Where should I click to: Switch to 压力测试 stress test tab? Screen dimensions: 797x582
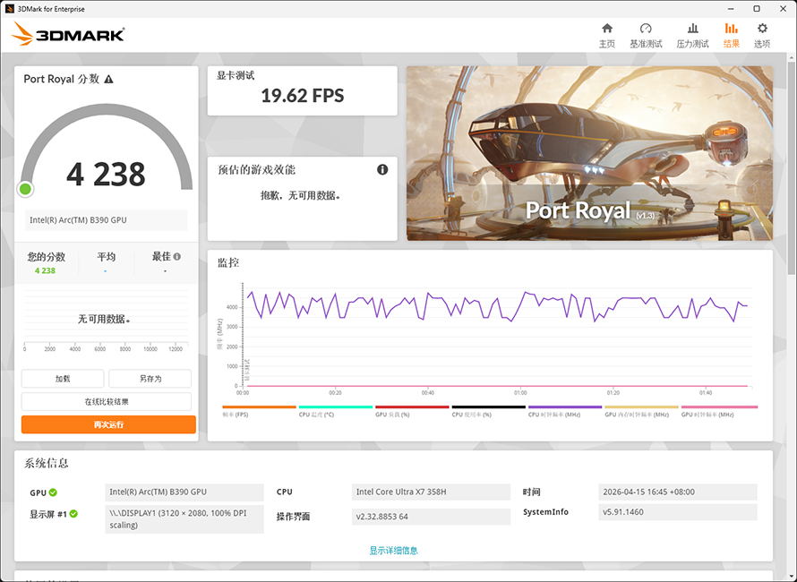coord(692,36)
